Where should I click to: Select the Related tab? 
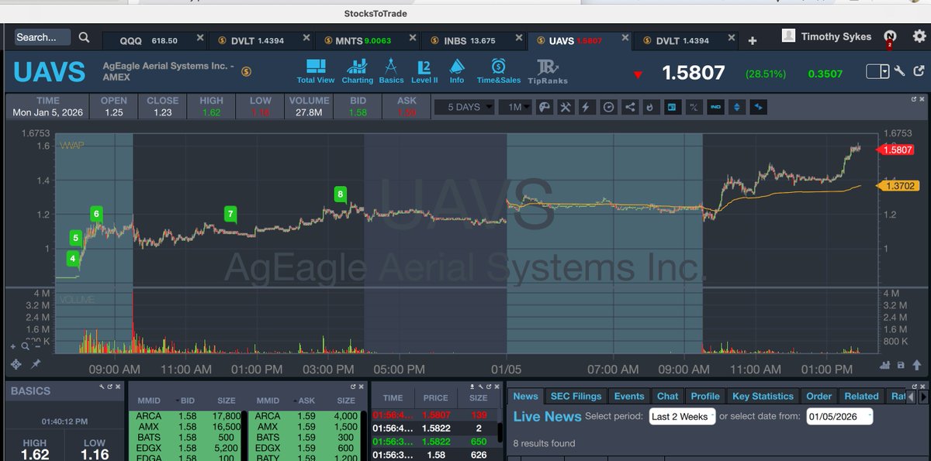coord(861,396)
